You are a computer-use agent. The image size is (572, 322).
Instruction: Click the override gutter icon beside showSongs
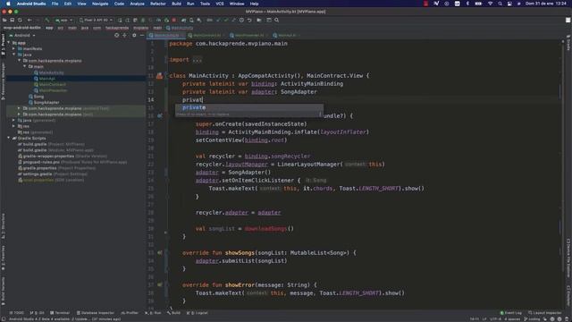tap(159, 252)
